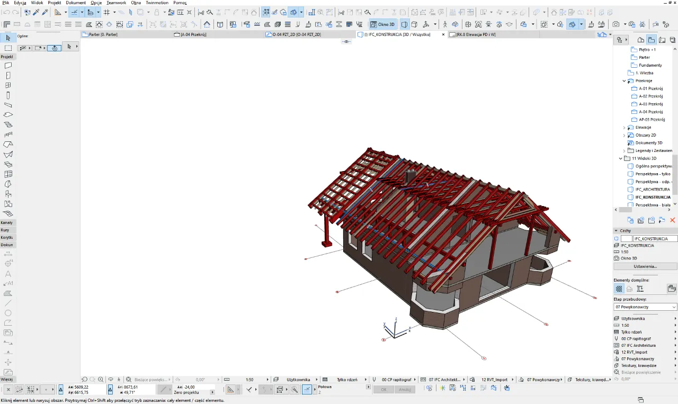Toggle the delta coordinates button beside Δx
Screen dimensions: 678x404
(61, 389)
